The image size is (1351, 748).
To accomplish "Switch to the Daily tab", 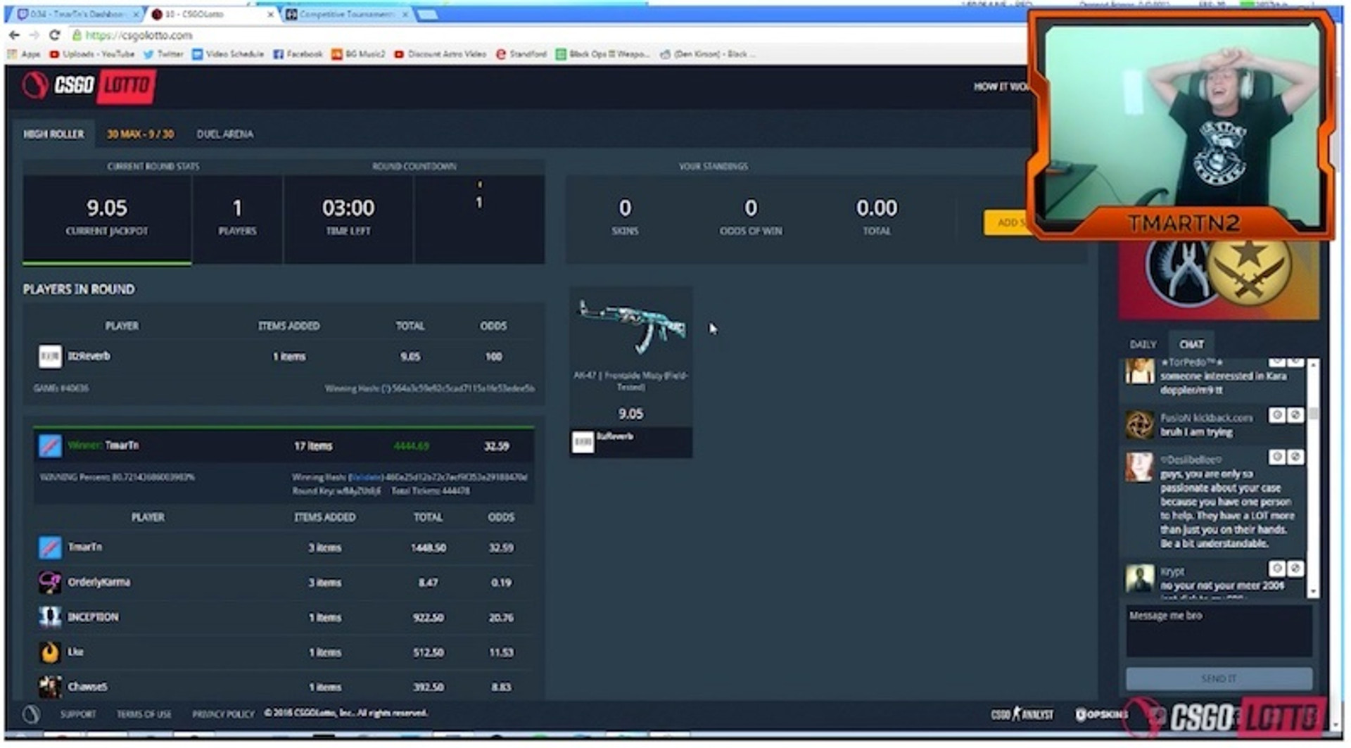I will tap(1143, 344).
